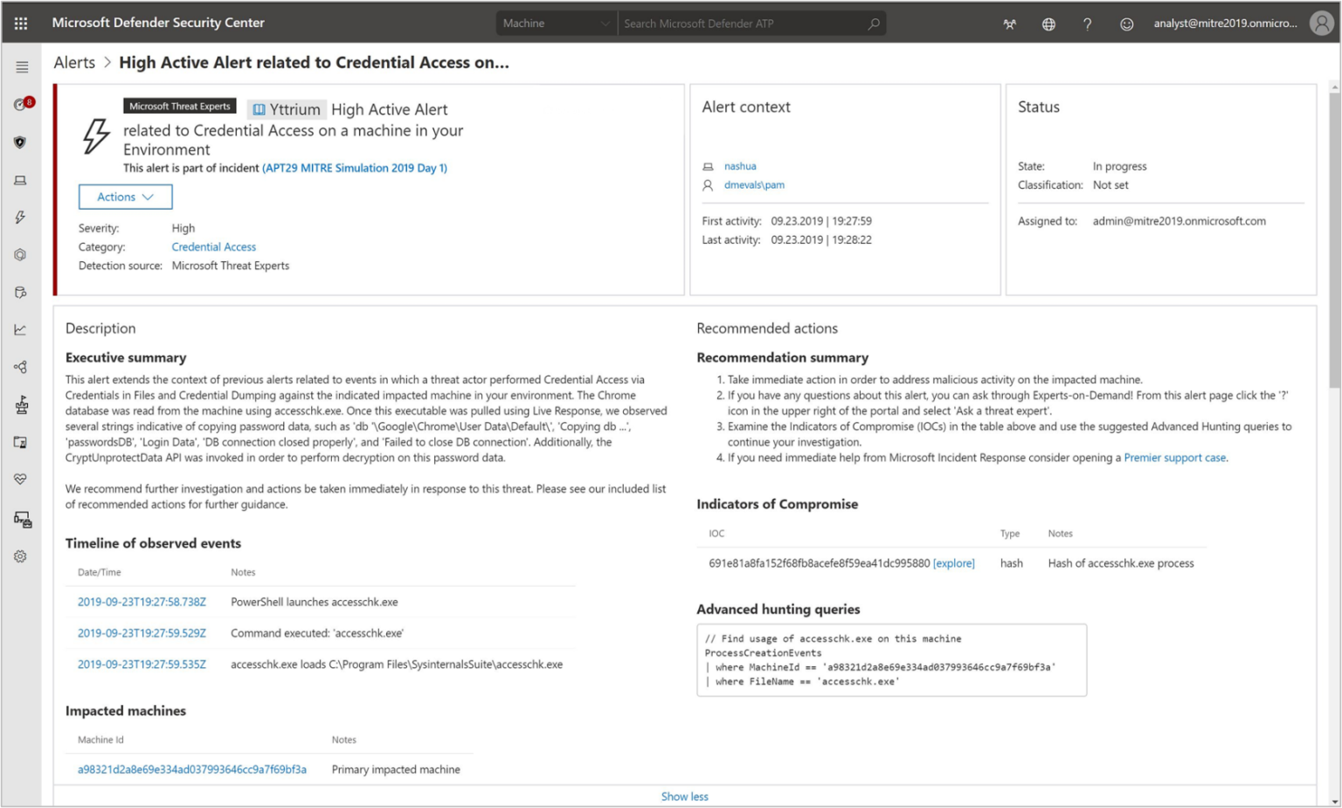Open the APT29 MITRE Simulation incident link
The width and height of the screenshot is (1342, 808).
[x=354, y=168]
